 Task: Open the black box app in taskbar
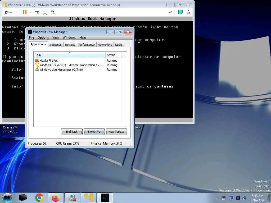[x=23, y=198]
